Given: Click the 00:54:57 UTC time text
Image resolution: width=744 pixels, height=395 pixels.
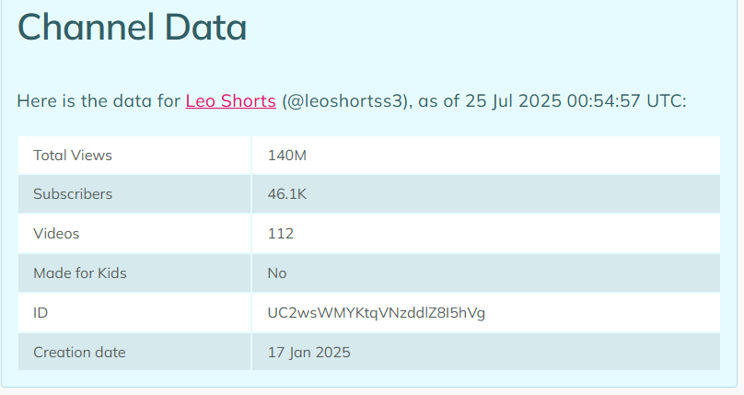Looking at the screenshot, I should coord(626,101).
